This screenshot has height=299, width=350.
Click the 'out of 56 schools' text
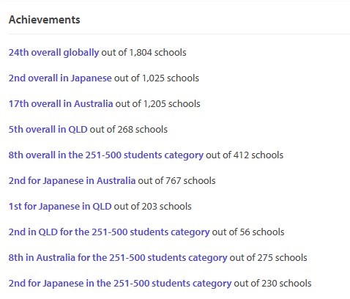coord(248,232)
